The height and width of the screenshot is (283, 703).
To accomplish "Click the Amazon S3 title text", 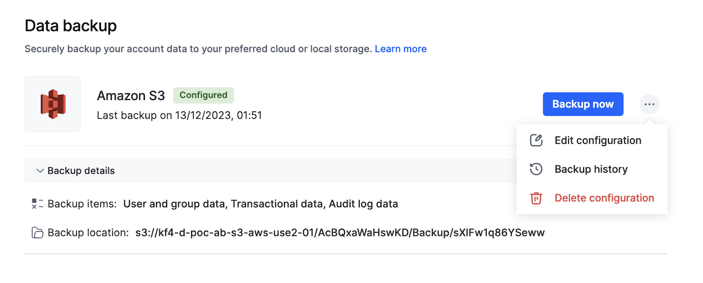I will tap(131, 96).
